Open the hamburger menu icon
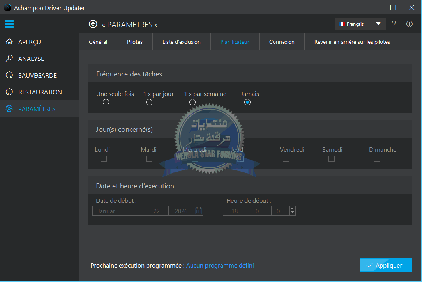Viewport: 422px width, 282px height. (x=9, y=24)
